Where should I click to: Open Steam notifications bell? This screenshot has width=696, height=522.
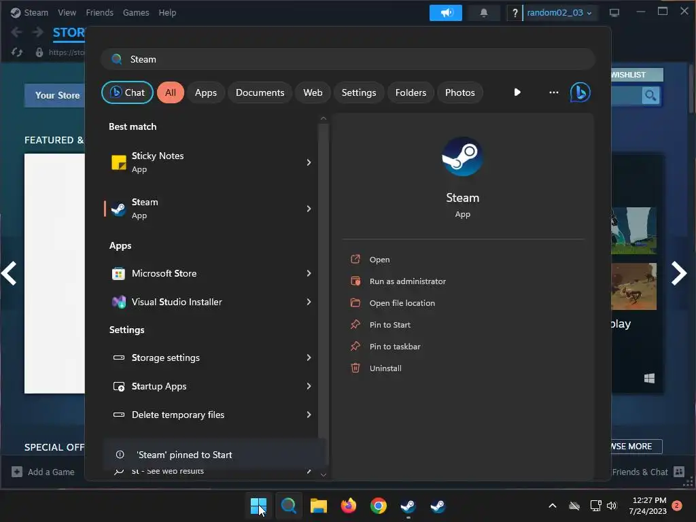point(484,13)
